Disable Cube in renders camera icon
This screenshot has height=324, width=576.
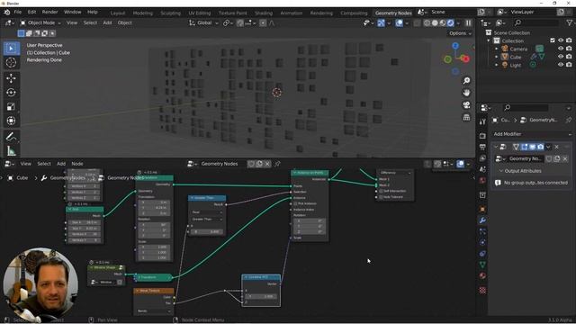pos(569,57)
